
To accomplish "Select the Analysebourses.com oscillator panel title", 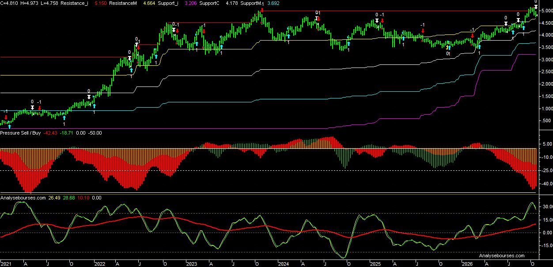I will [x=23, y=198].
